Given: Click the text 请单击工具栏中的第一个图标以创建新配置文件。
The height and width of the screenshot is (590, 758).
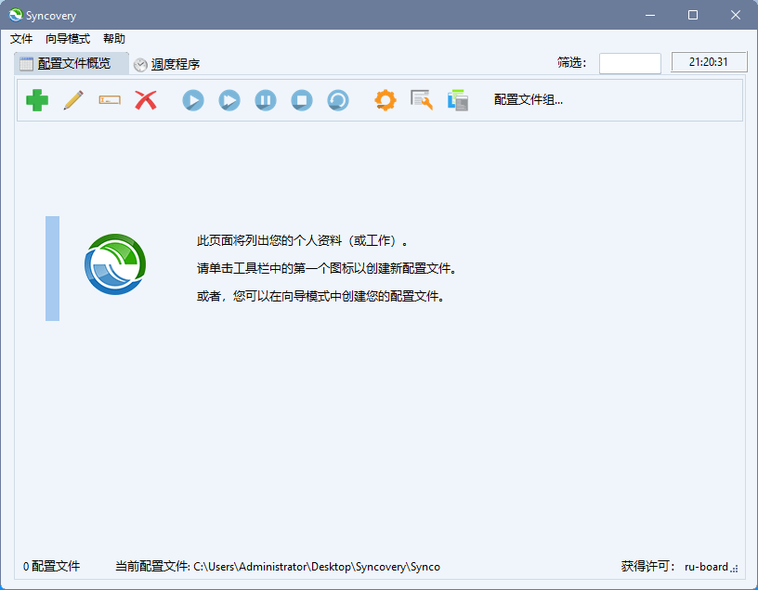Looking at the screenshot, I should pos(327,268).
